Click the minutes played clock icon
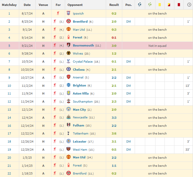The height and width of the screenshot is (177, 193). [189, 5]
